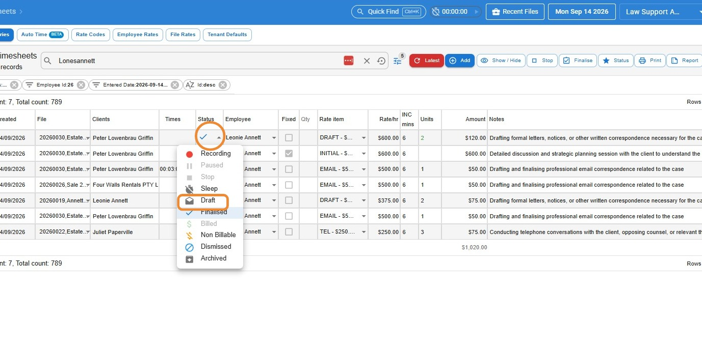
Task: Open the filter sliders icon with badge 5
Action: click(398, 61)
